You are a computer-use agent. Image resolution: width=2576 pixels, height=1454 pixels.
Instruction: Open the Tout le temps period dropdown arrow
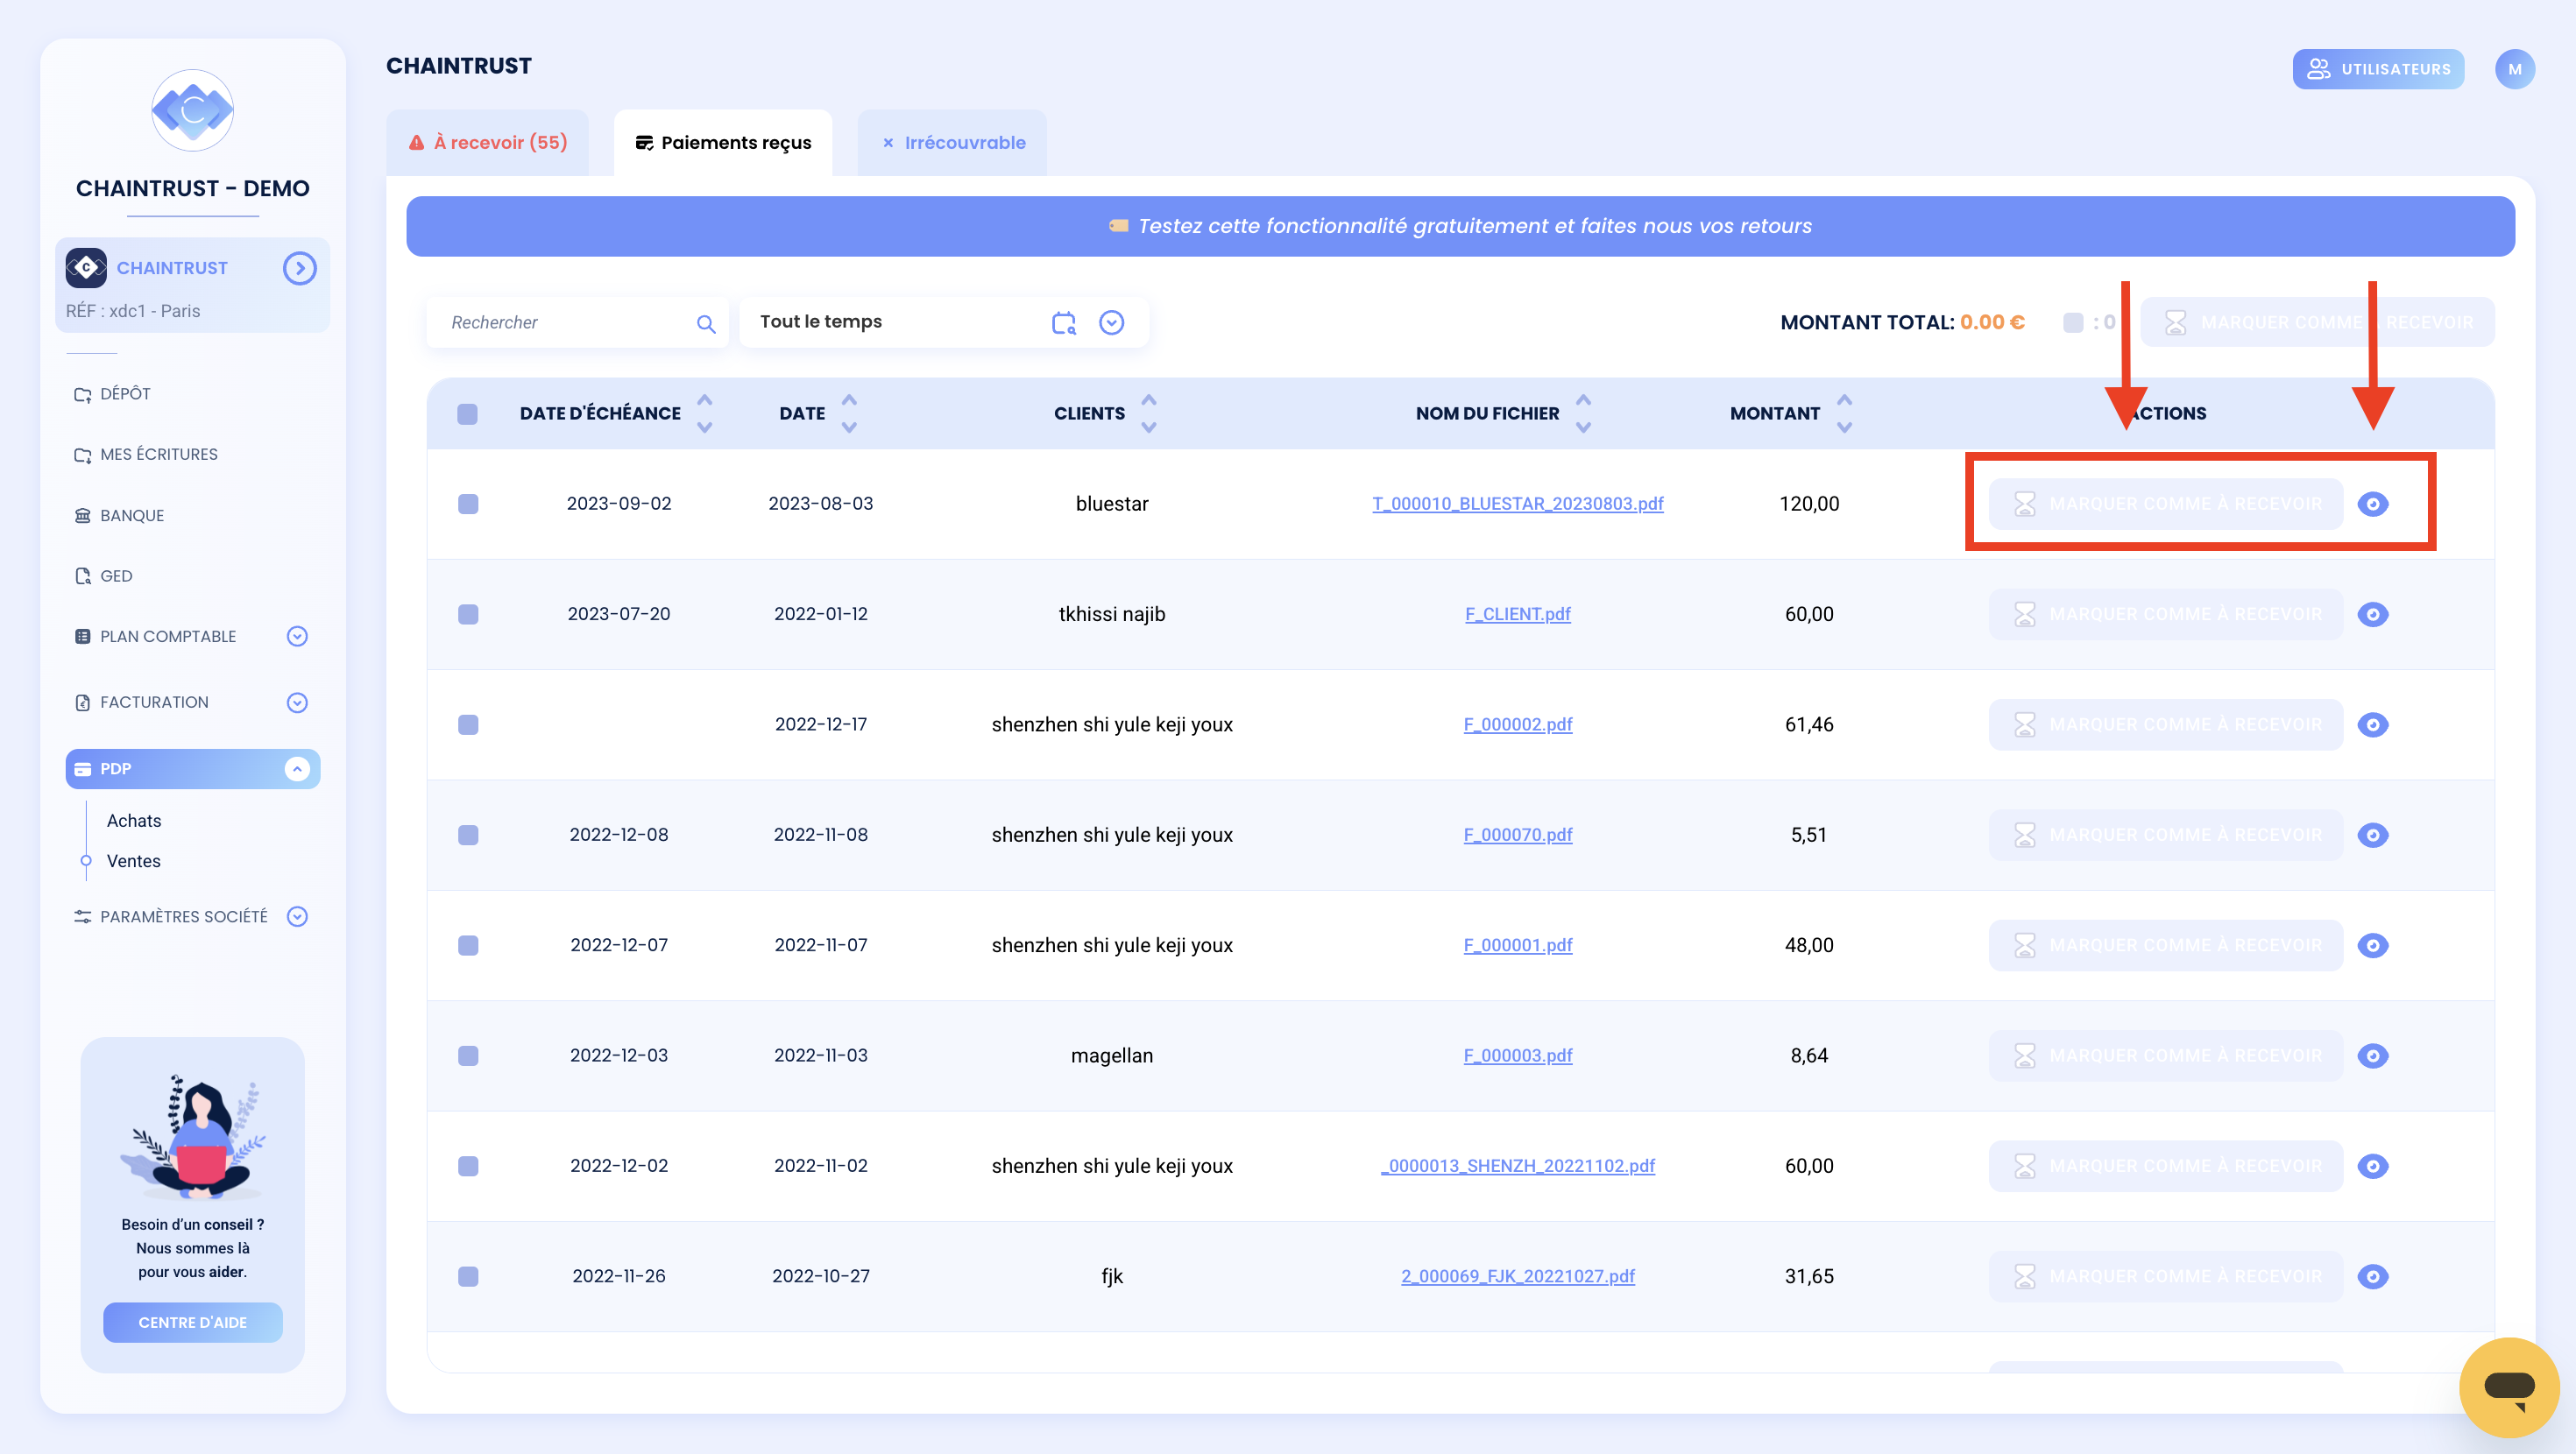[x=1111, y=322]
